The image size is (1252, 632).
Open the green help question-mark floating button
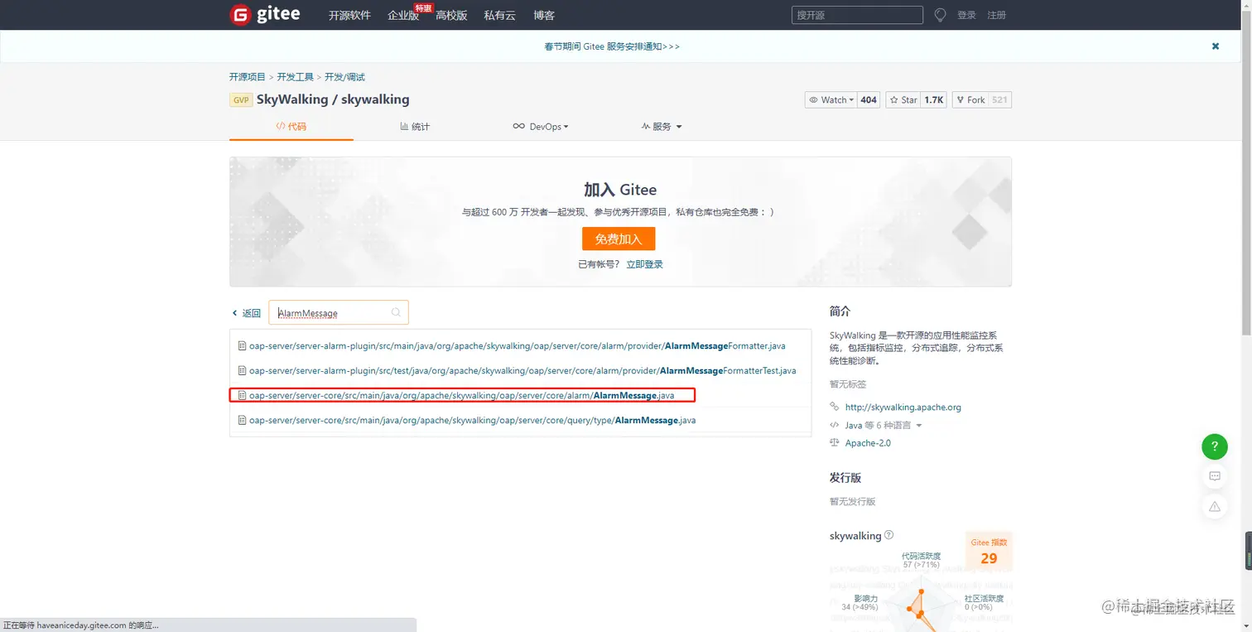[x=1215, y=446]
